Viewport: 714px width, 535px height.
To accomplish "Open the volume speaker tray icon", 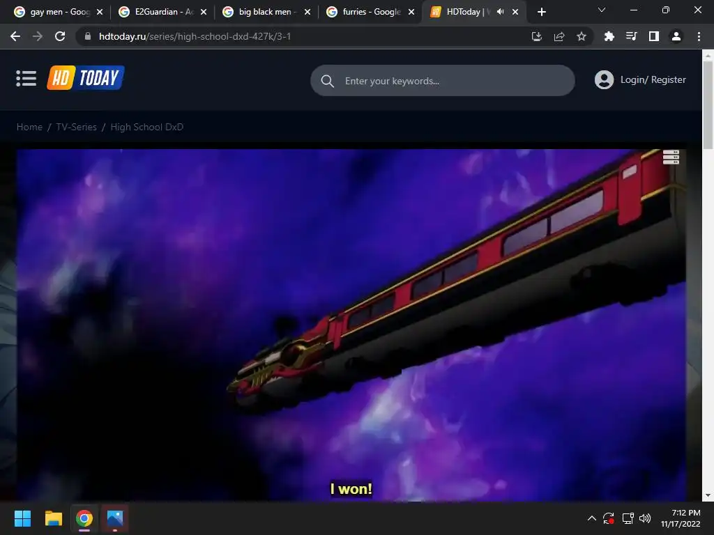I will coord(645,518).
